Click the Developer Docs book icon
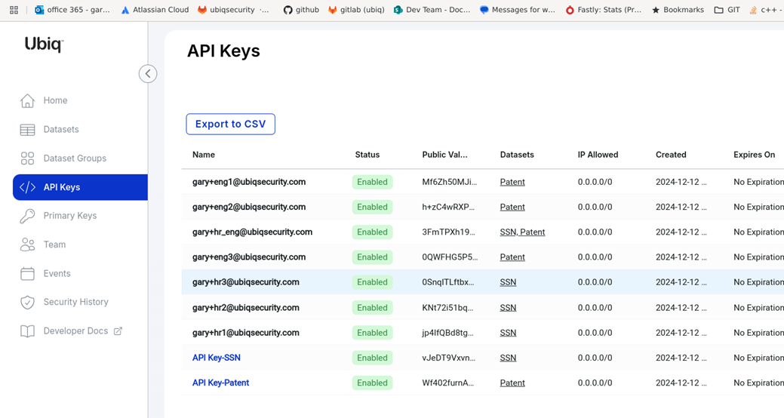This screenshot has width=784, height=418. (x=28, y=331)
